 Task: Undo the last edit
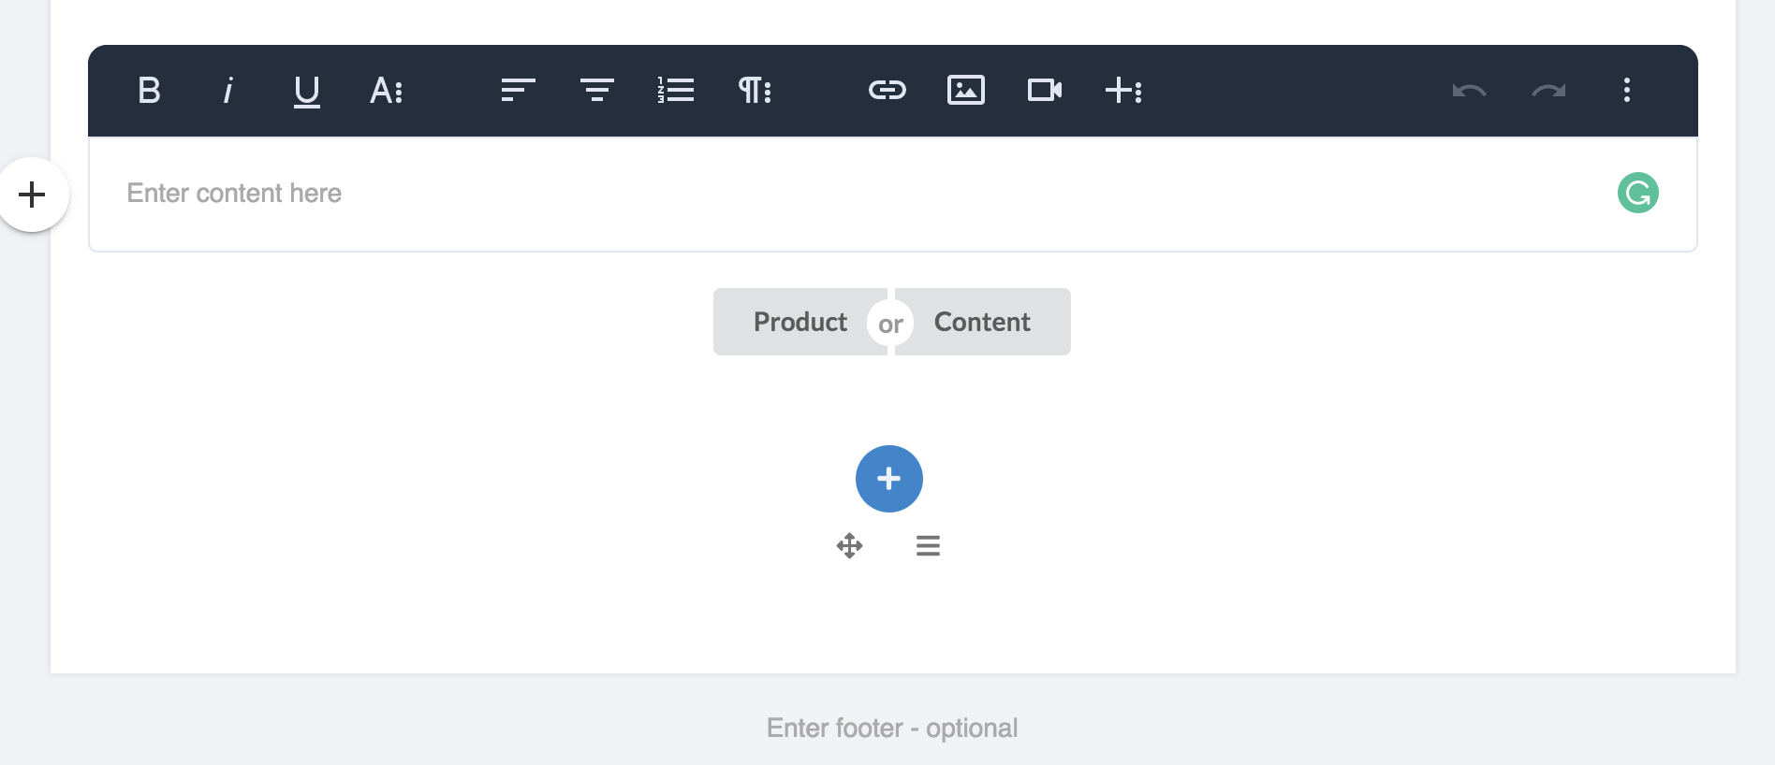1470,91
